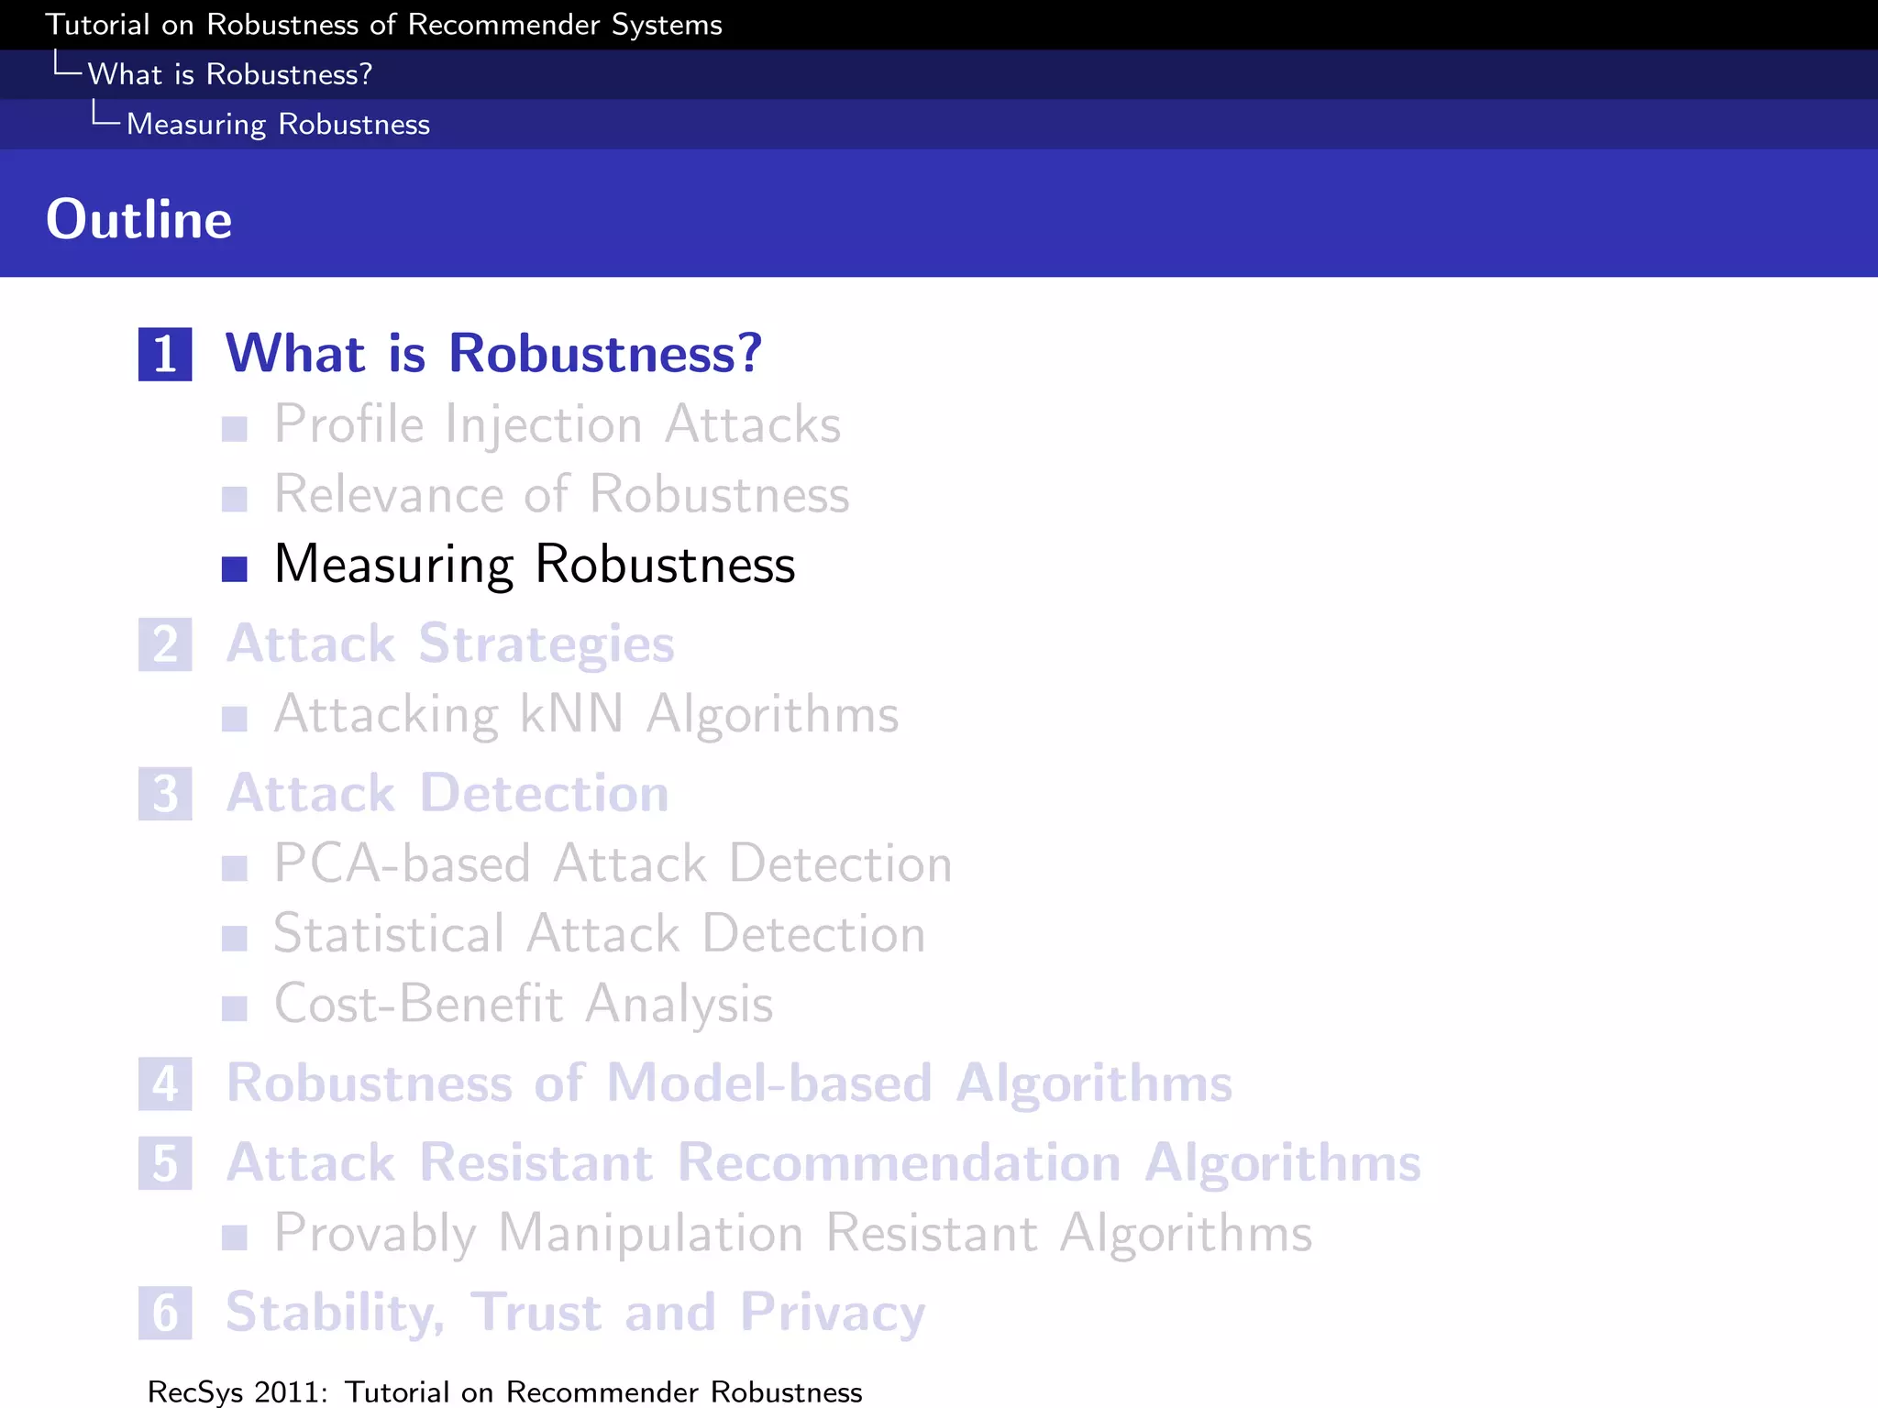The width and height of the screenshot is (1878, 1408).
Task: Select section number 4 box
Action: tap(165, 1084)
